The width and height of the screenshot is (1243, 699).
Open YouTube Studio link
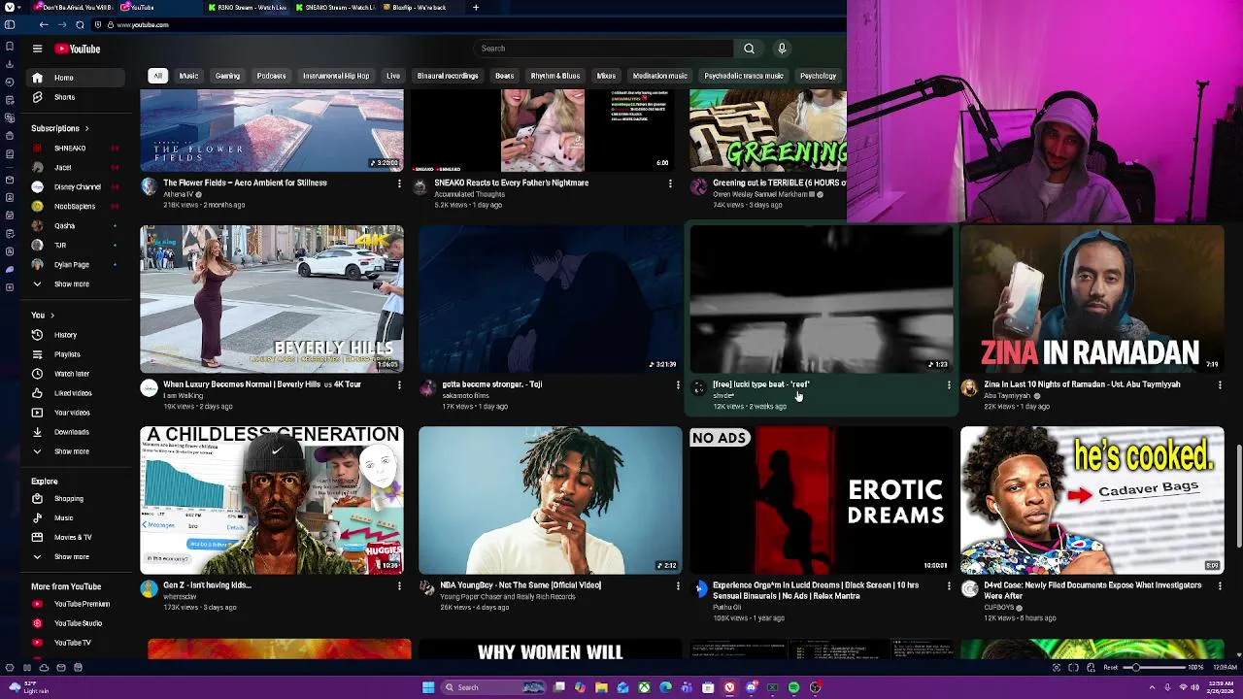pyautogui.click(x=76, y=623)
